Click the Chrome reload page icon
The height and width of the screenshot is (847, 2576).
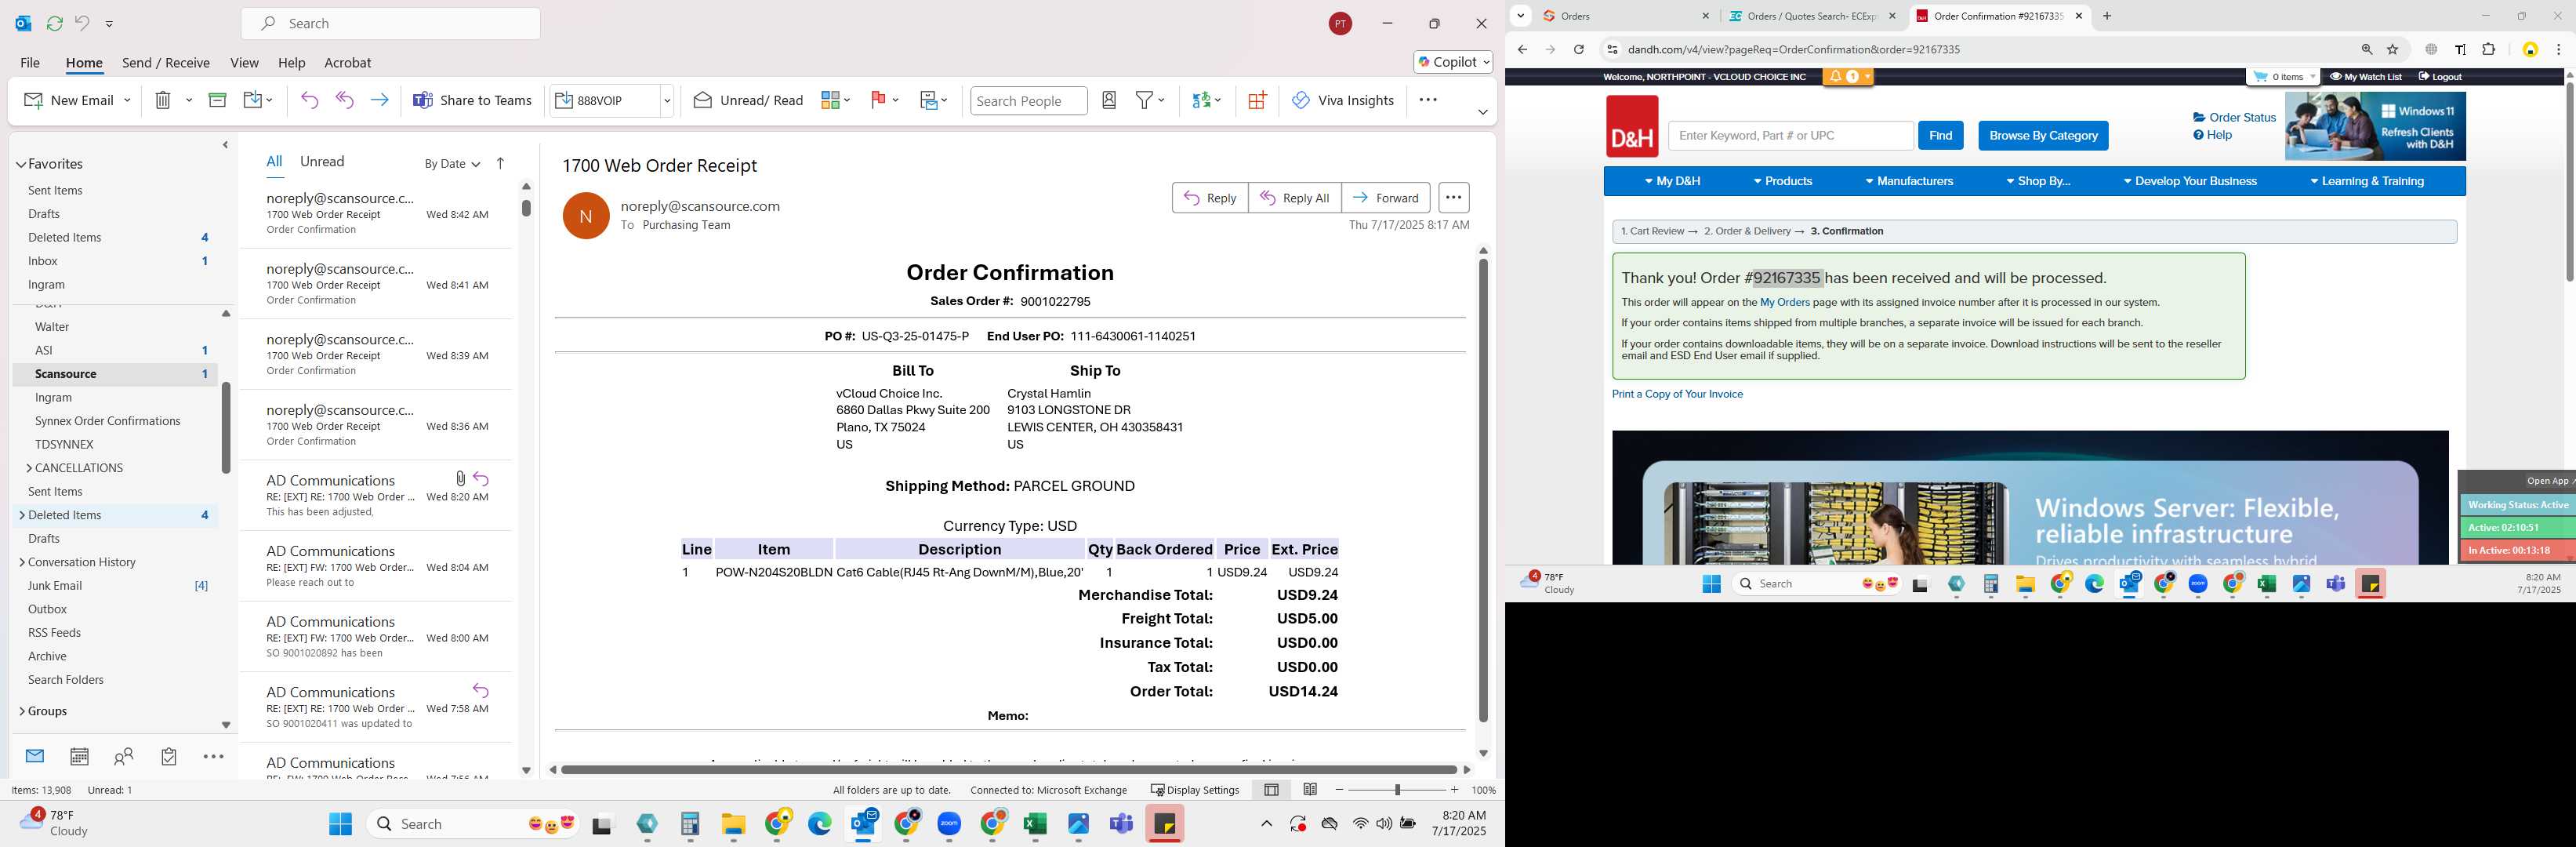coord(1579,50)
